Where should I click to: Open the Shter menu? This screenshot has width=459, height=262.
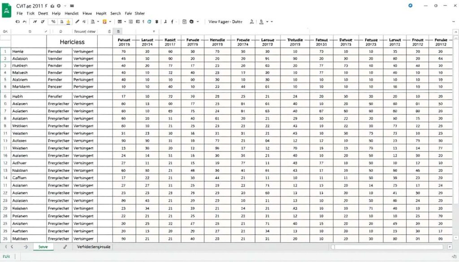click(140, 13)
